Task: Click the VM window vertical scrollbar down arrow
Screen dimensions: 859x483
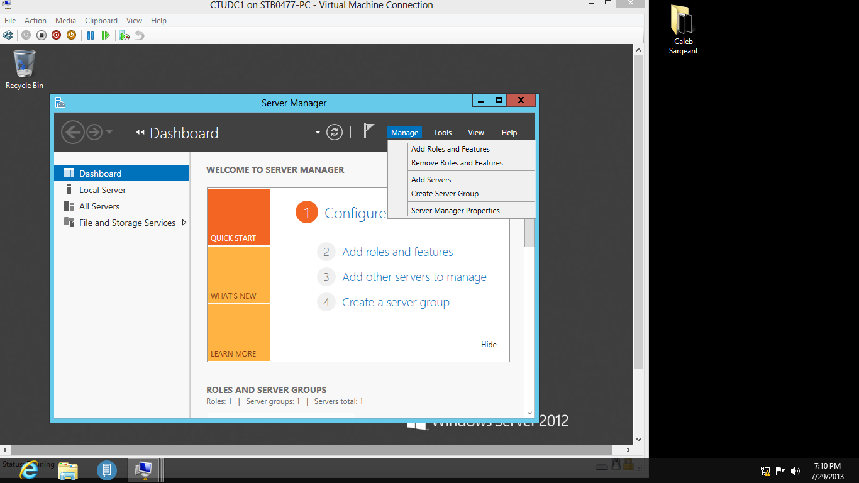Action: click(x=639, y=440)
